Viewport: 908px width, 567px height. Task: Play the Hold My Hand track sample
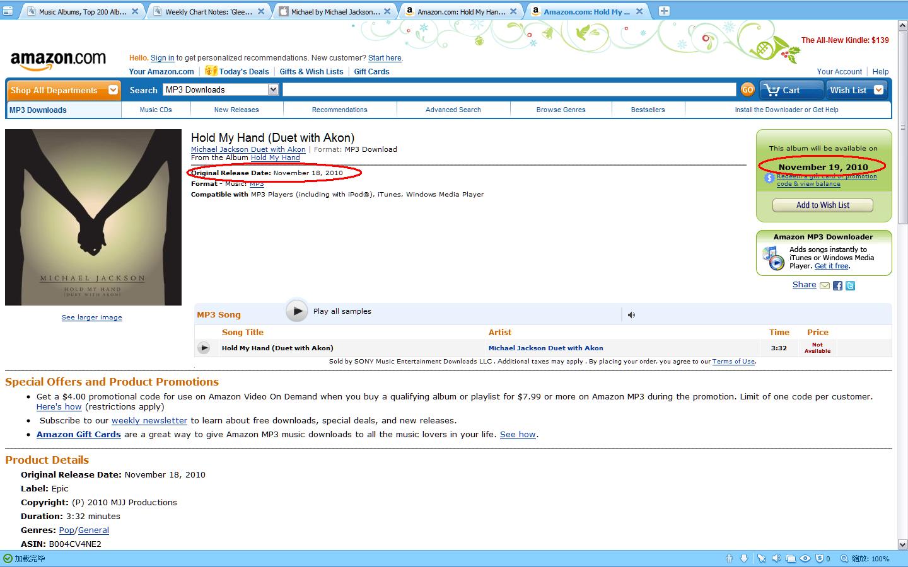click(x=204, y=348)
